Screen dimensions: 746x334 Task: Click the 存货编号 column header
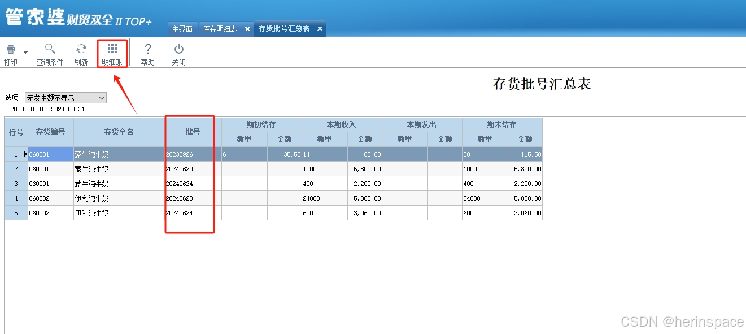pos(51,132)
